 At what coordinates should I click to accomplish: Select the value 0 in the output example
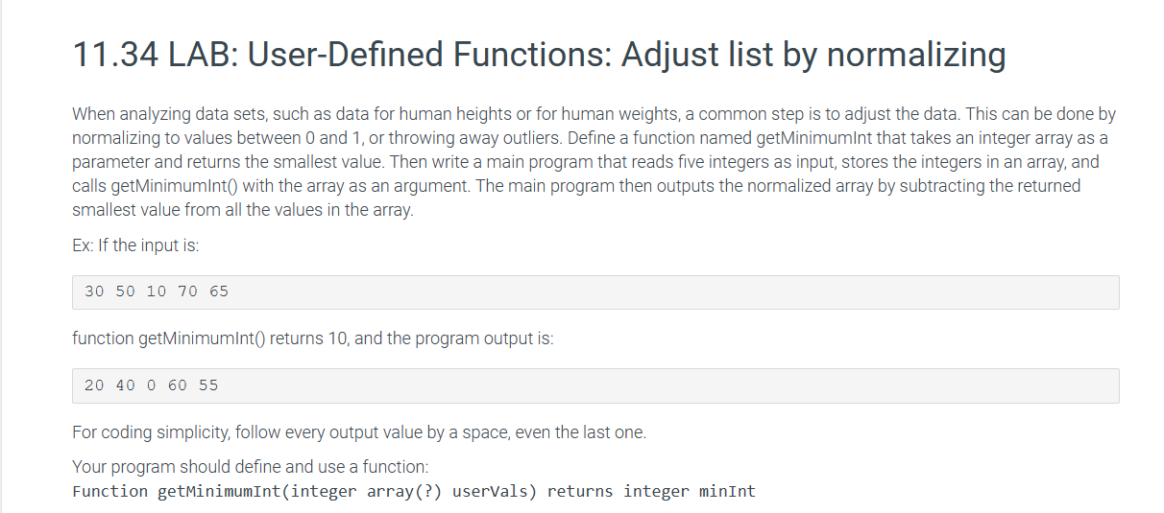(152, 385)
